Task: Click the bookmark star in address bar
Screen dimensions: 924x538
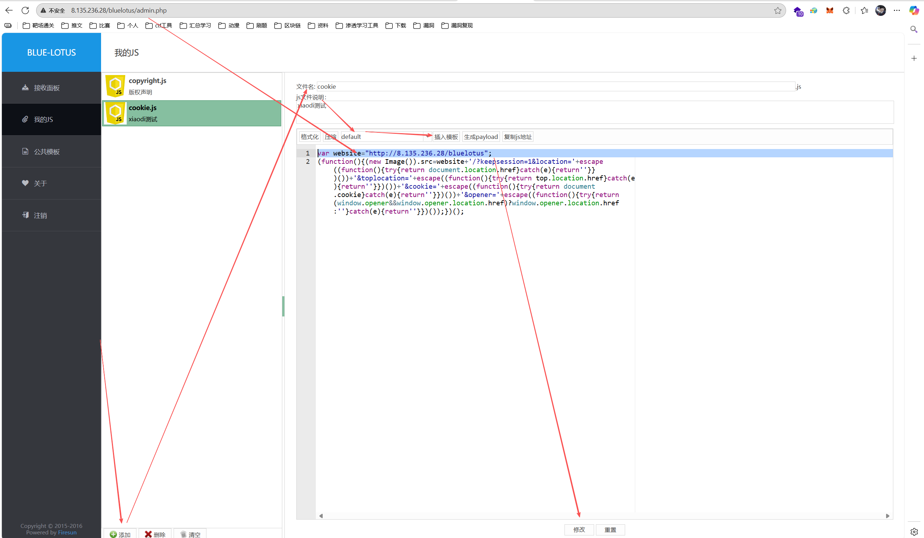Action: click(777, 10)
